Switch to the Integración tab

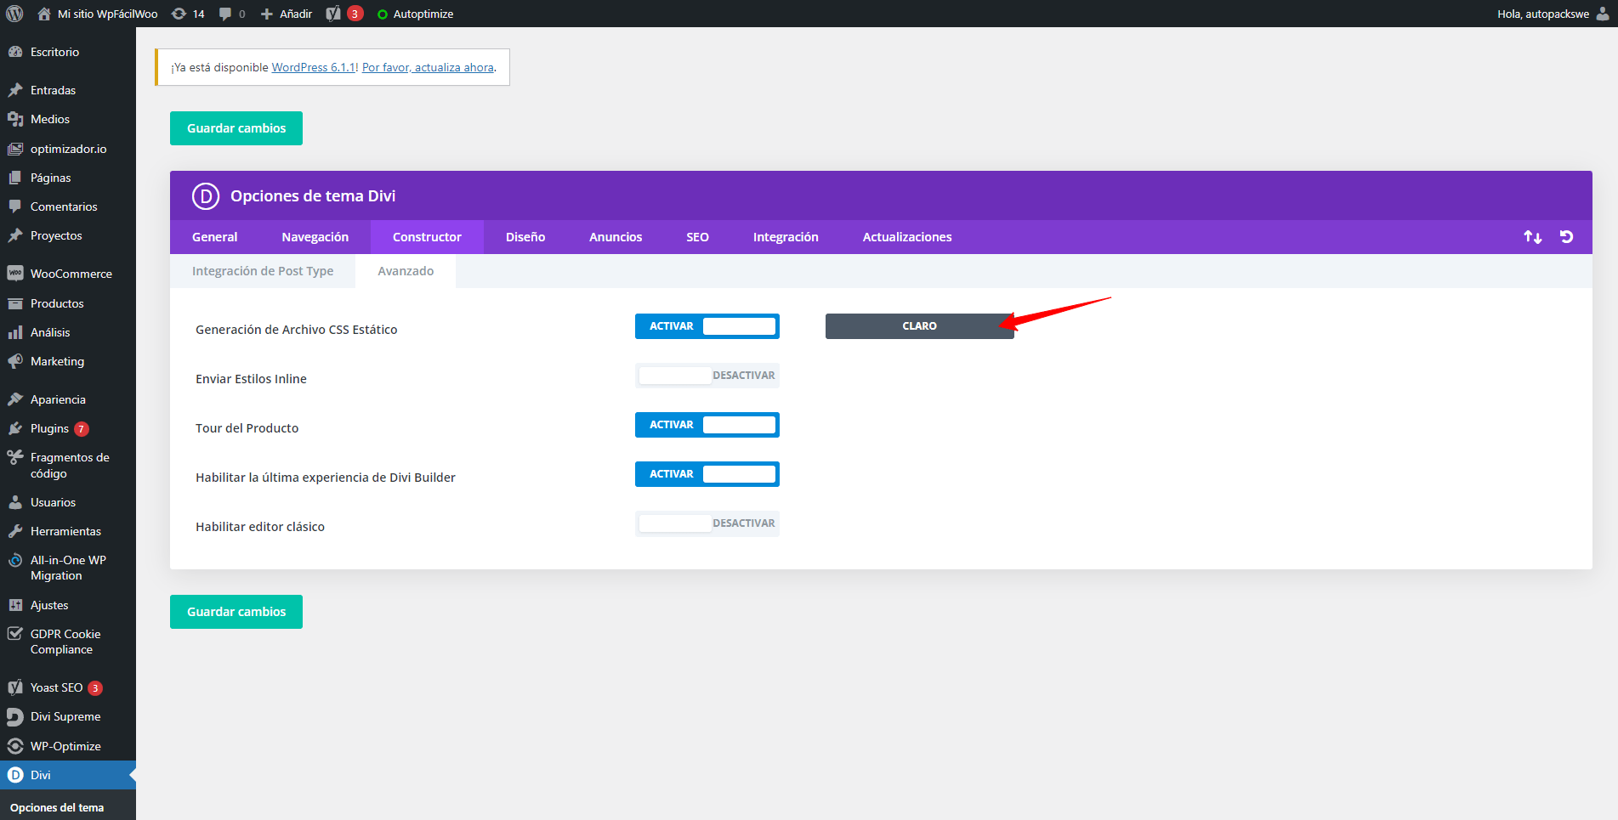(786, 237)
